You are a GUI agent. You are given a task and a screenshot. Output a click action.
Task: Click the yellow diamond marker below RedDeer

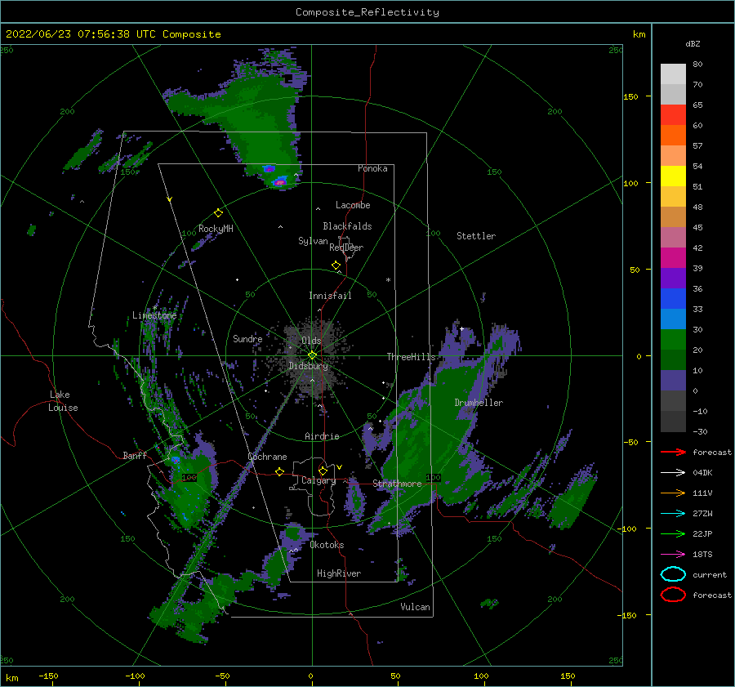336,265
